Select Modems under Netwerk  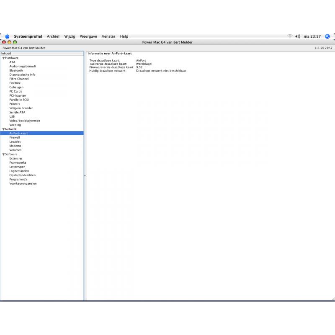tap(15, 146)
